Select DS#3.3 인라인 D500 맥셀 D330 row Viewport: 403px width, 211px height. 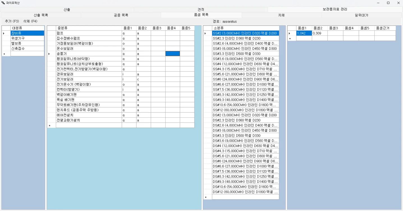tap(245, 136)
